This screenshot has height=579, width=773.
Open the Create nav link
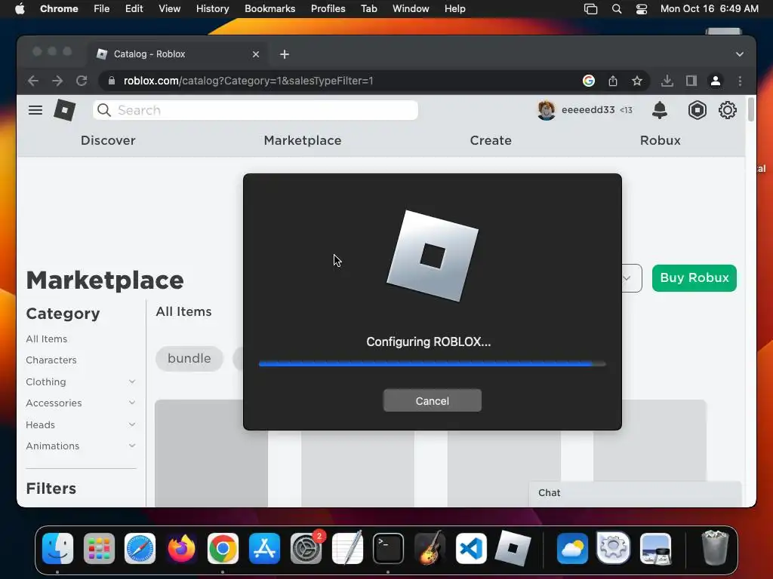pyautogui.click(x=491, y=140)
